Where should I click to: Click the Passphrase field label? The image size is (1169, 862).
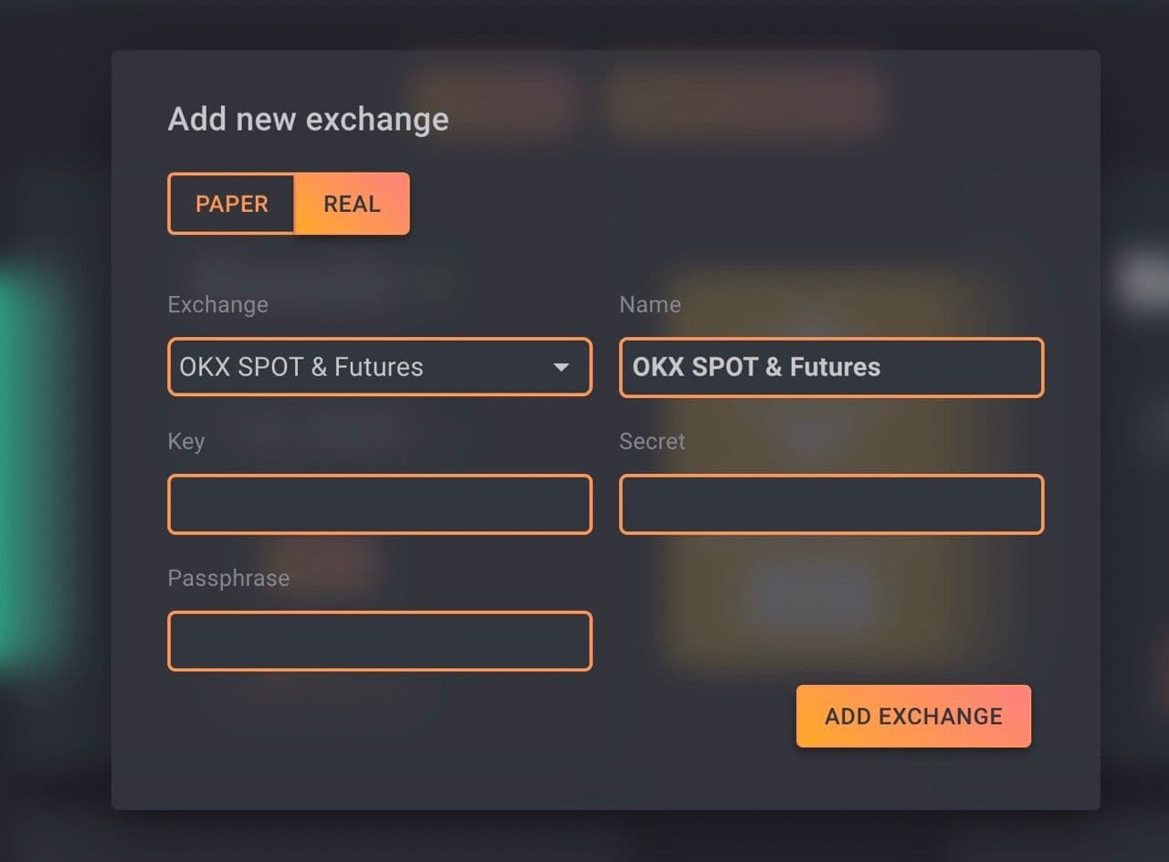click(228, 578)
